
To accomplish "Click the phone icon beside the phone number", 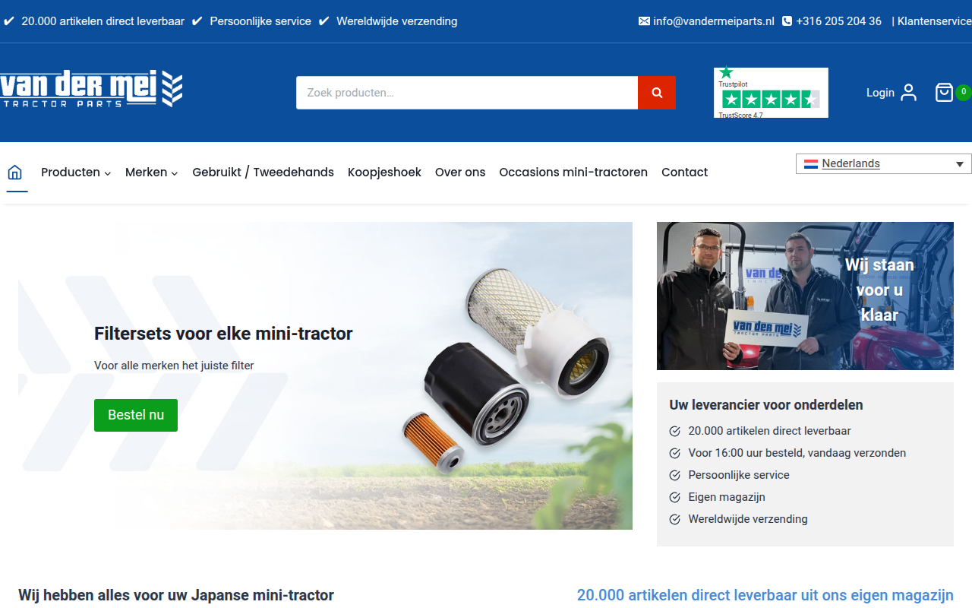I will click(787, 21).
